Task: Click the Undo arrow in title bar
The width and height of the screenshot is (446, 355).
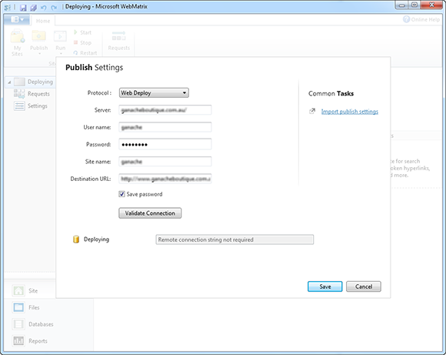Action: click(x=43, y=8)
